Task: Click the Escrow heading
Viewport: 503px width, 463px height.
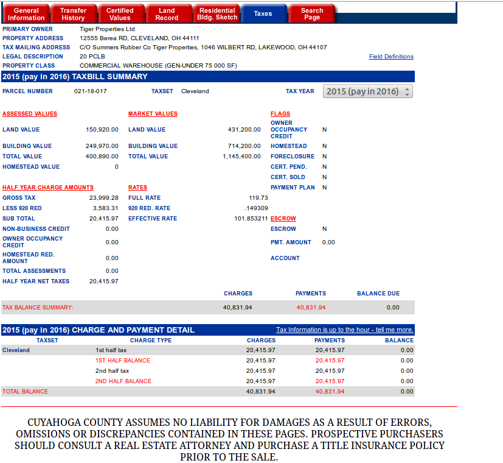Action: pyautogui.click(x=283, y=219)
